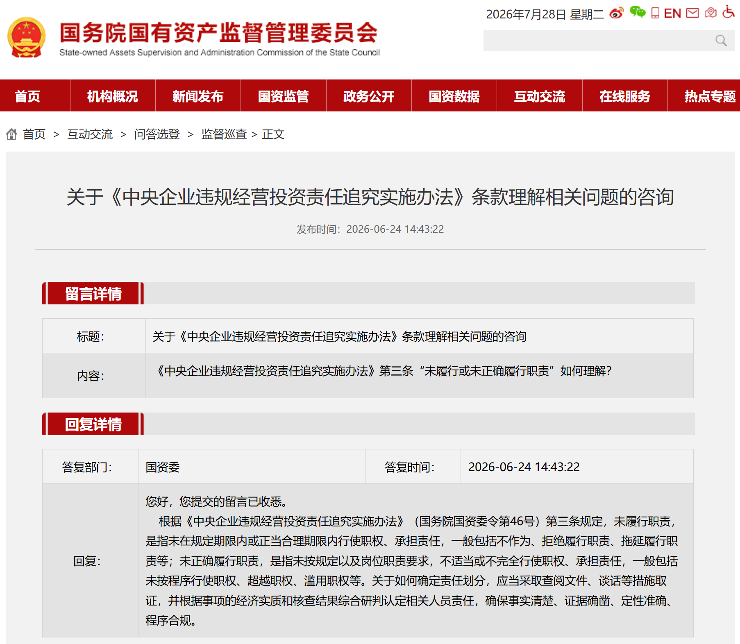Click the 内容: label cell
740x644 pixels.
(94, 375)
